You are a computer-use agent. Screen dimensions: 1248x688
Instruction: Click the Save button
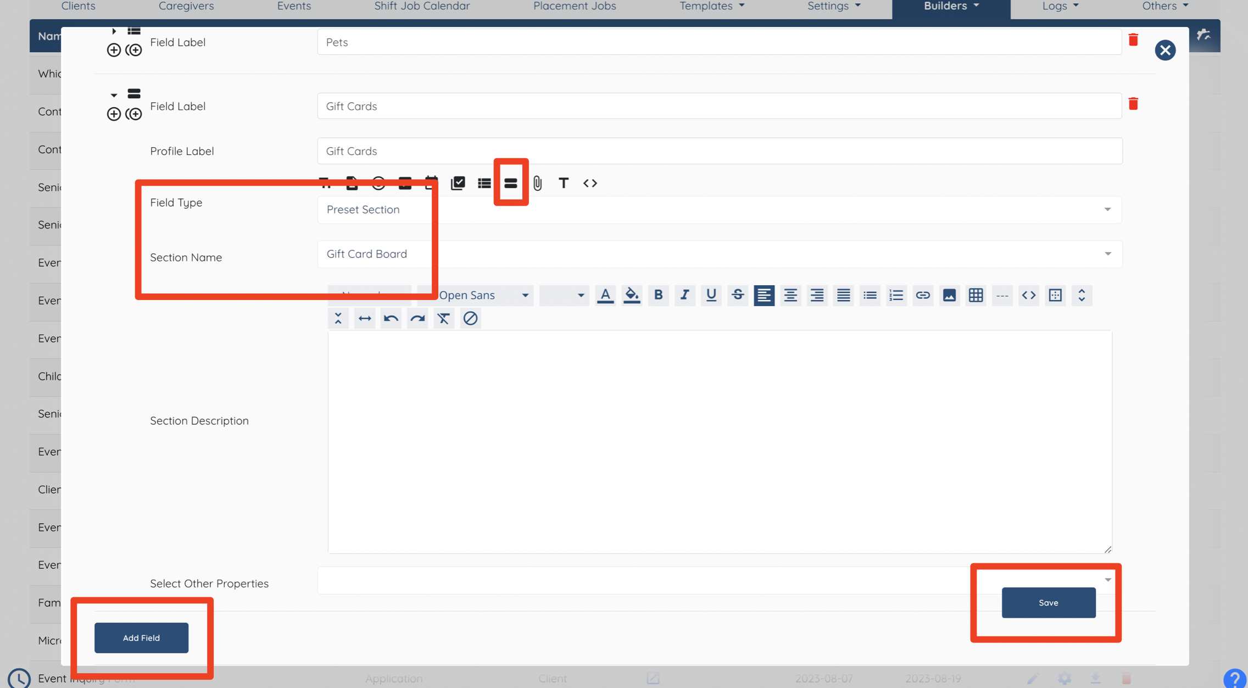(1048, 602)
